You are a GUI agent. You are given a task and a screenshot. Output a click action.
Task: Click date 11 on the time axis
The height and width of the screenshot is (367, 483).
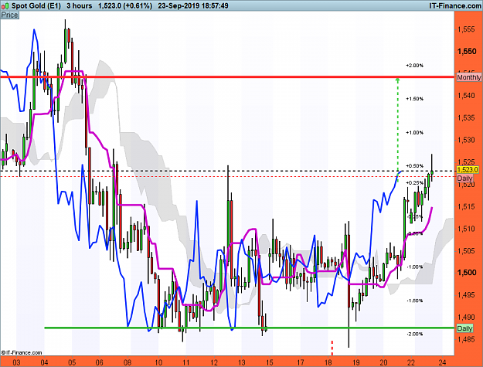pyautogui.click(x=186, y=362)
